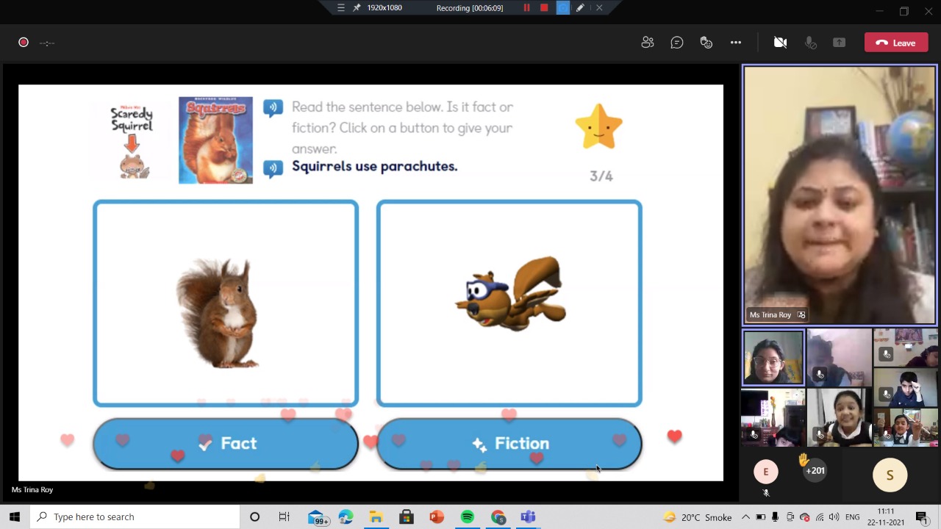Choose the Fact answer button

point(226,444)
